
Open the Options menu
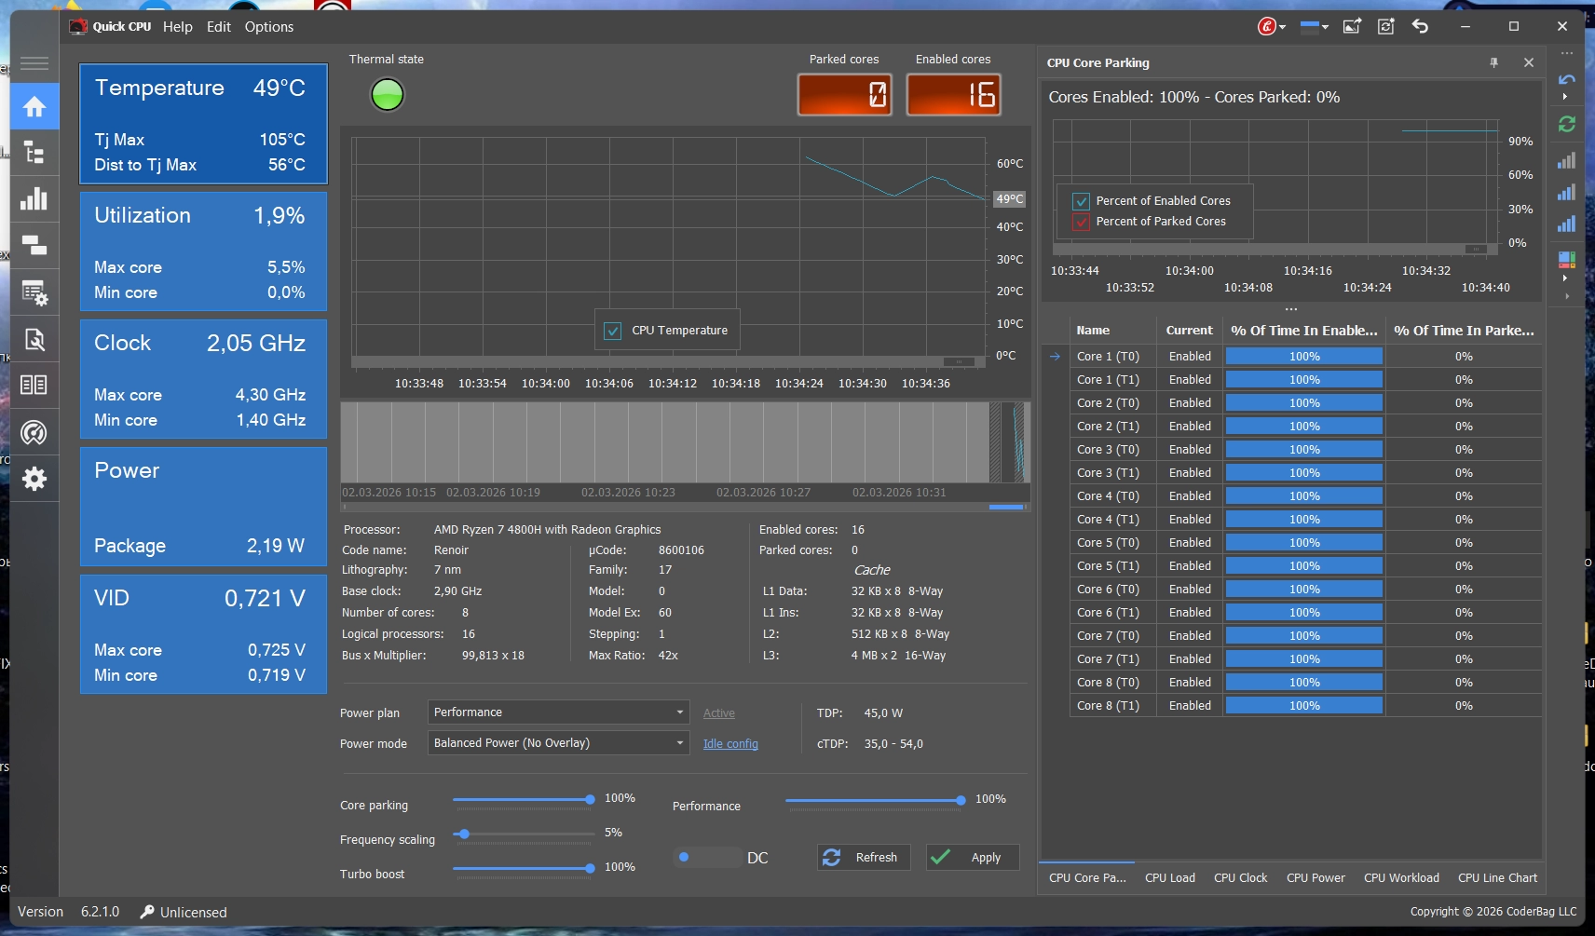pos(268,27)
